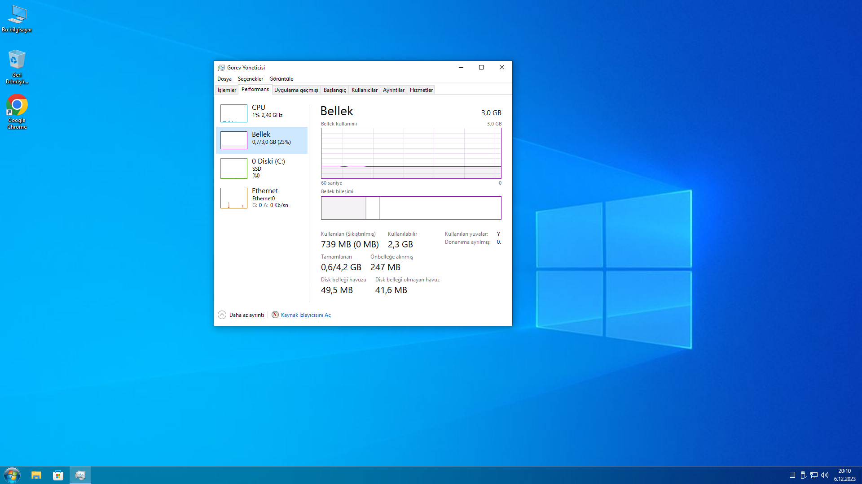The width and height of the screenshot is (862, 484).
Task: Switch to the Ayrıntılar tab
Action: (x=394, y=90)
